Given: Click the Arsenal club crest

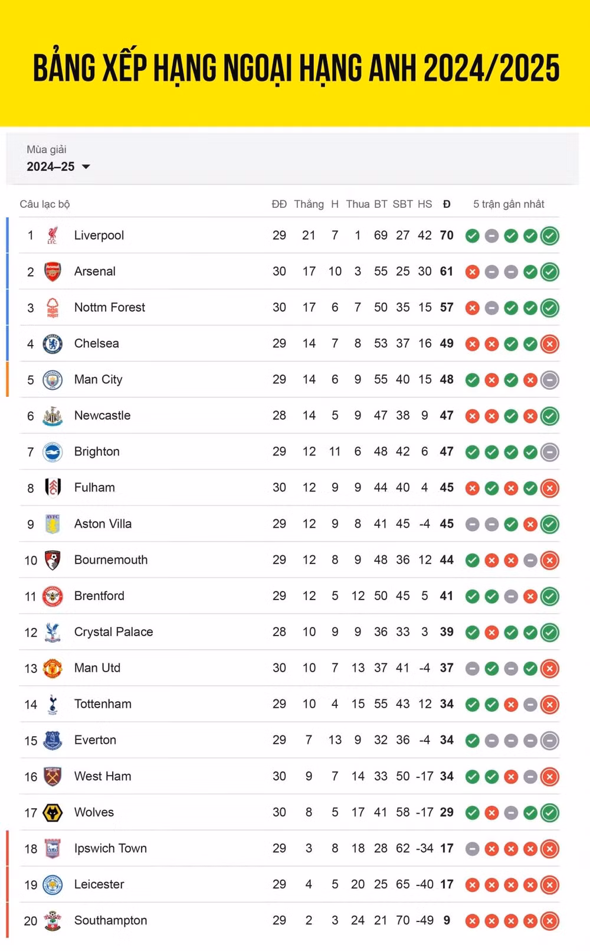Looking at the screenshot, I should click(x=53, y=272).
